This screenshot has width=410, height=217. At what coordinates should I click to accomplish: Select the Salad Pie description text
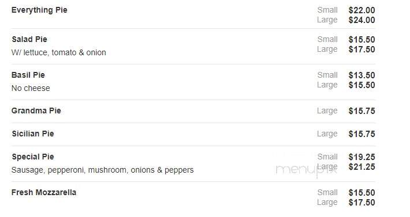point(58,52)
